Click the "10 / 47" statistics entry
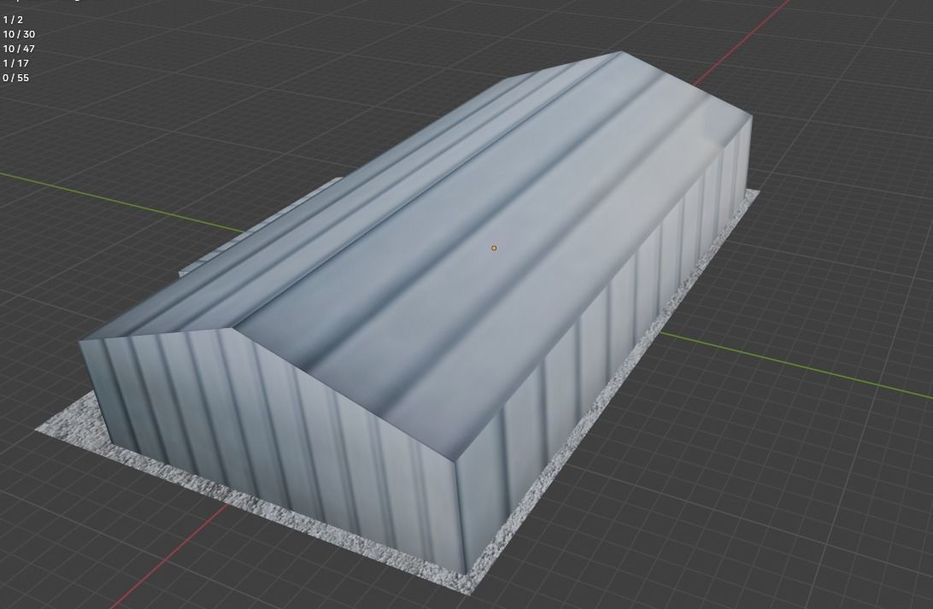The height and width of the screenshot is (609, 933). pos(19,49)
